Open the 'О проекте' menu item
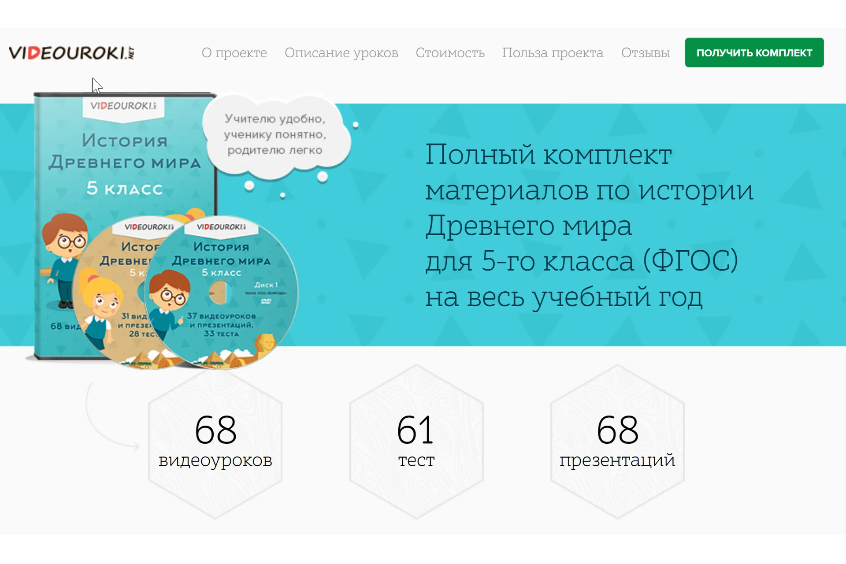 click(x=234, y=53)
